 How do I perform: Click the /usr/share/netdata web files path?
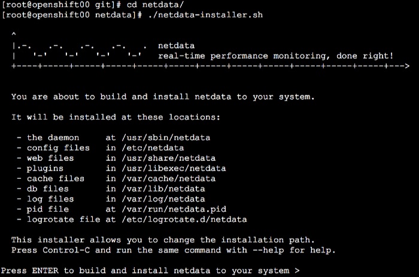coord(169,158)
